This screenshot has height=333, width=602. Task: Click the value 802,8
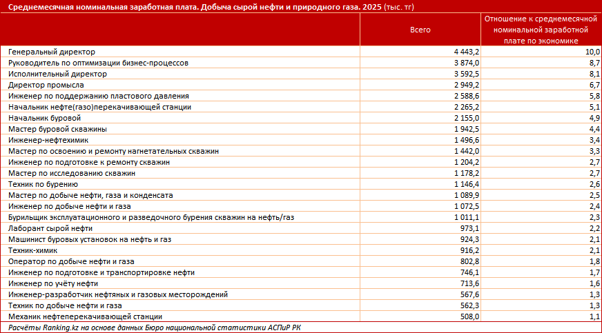coord(469,262)
